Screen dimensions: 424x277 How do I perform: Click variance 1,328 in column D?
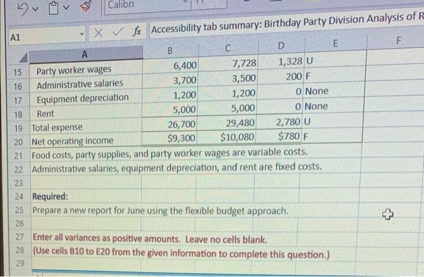tap(290, 62)
